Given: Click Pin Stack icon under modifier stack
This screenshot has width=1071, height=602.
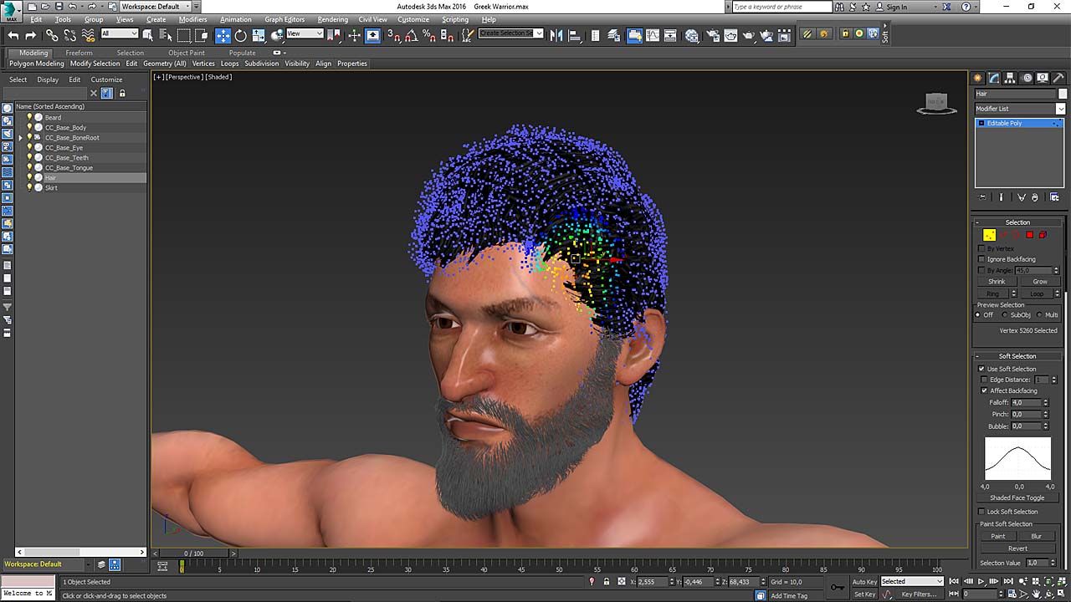Looking at the screenshot, I should [x=982, y=197].
